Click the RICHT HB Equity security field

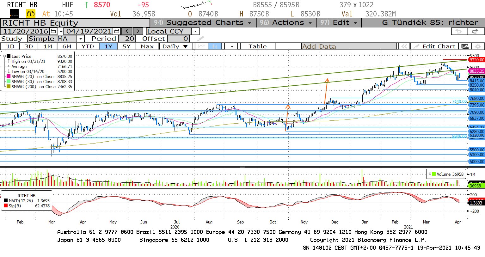[x=75, y=23]
